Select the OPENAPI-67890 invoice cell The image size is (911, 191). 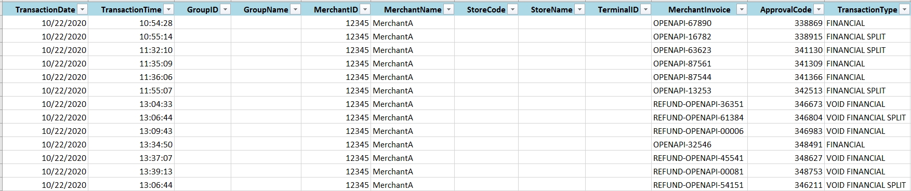click(x=699, y=23)
